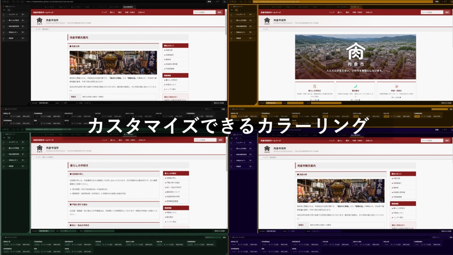Click the vertical scrollbar in the green window
Viewport: 453px width, 255px height.
[x=226, y=183]
